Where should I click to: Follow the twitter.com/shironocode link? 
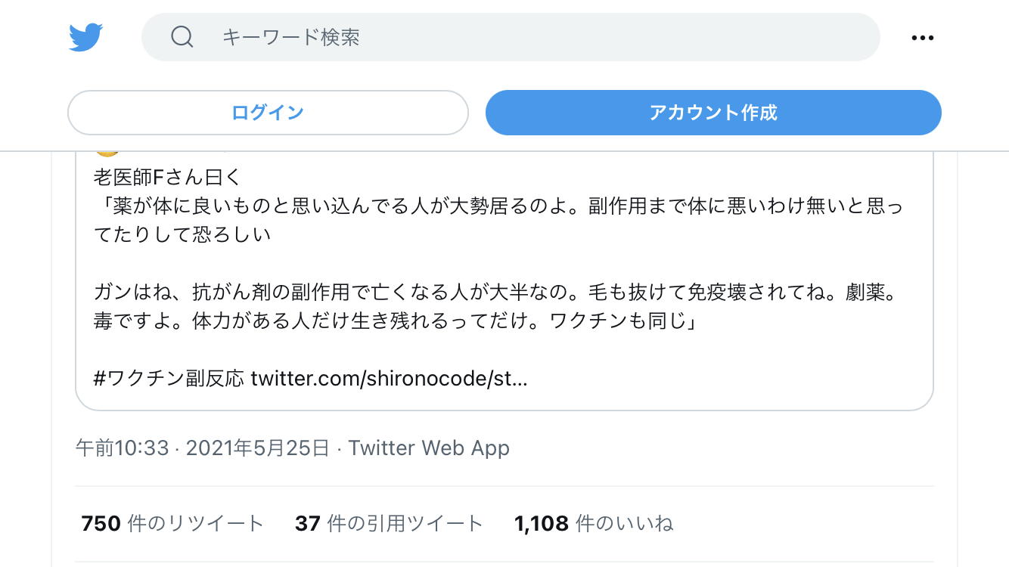pos(389,378)
